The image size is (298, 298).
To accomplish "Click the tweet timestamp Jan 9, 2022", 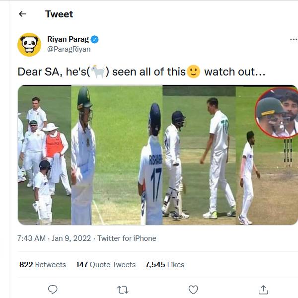I will click(54, 238).
